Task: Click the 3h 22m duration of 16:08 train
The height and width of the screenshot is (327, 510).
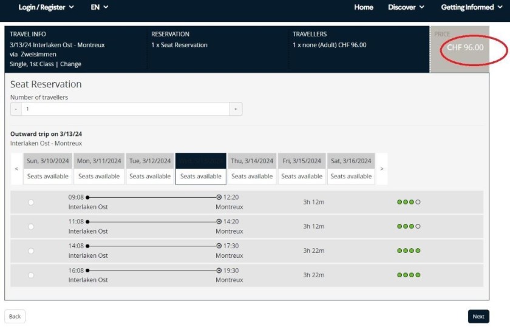Action: tap(314, 275)
